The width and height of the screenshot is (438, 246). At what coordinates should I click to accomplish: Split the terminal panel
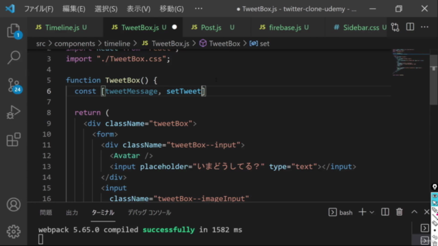coord(385,212)
